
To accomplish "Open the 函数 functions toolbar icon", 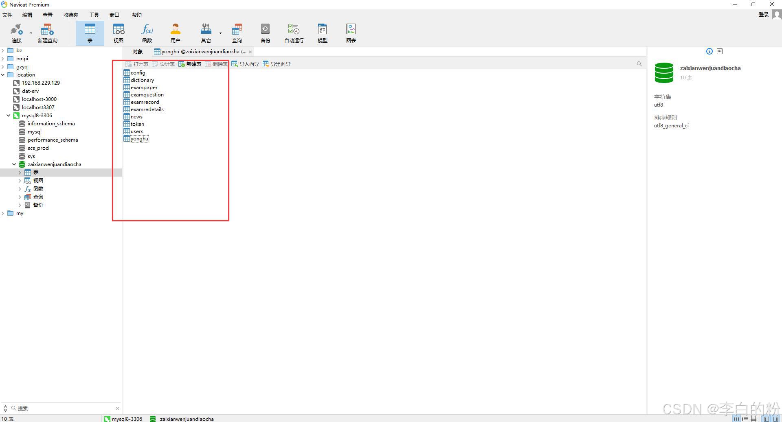I will (147, 33).
